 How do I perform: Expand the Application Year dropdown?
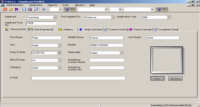coord(169,17)
